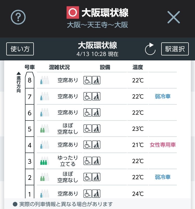Click the 温度 column header
Screen dimensions: 195x209
(x=138, y=67)
